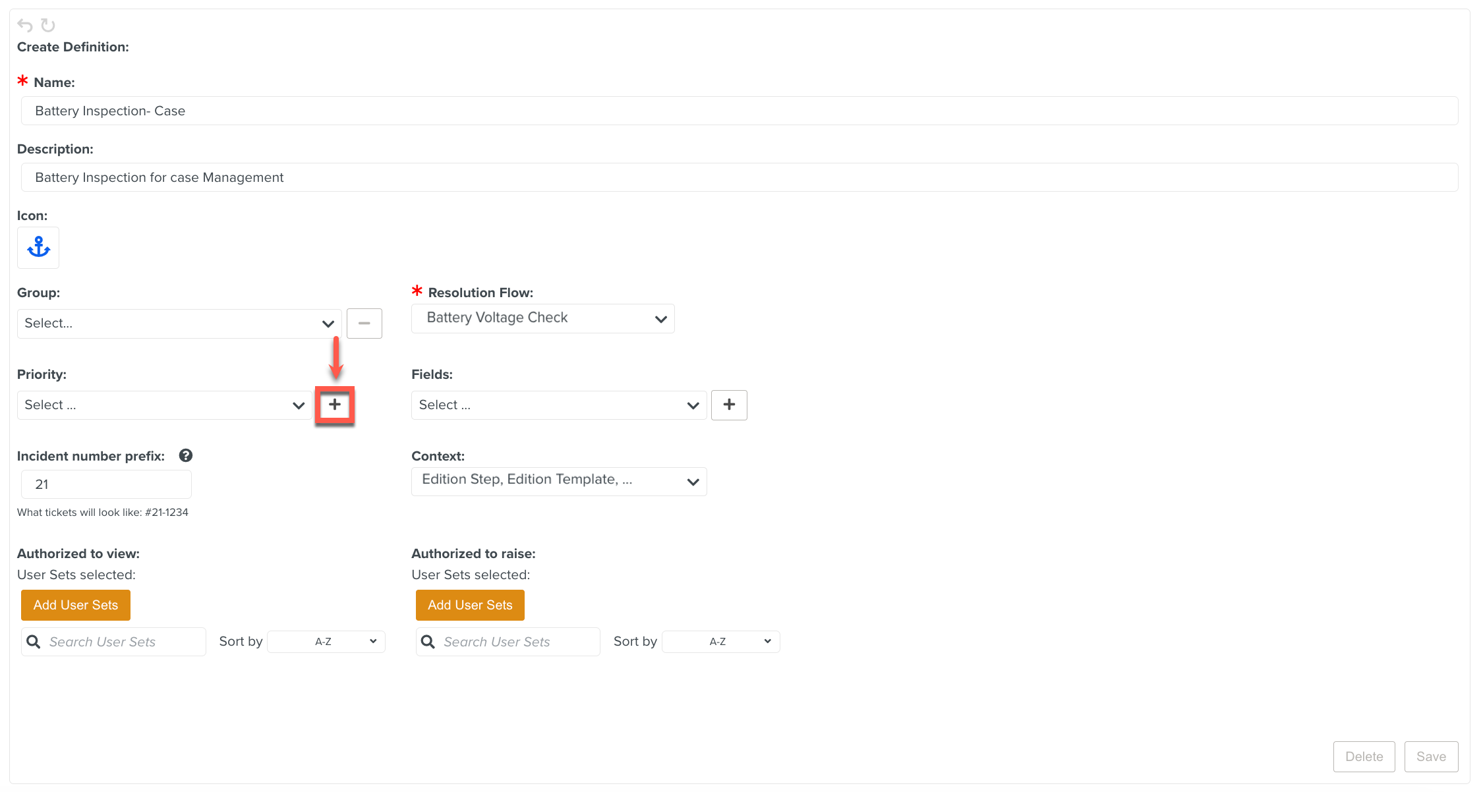Click Add User Sets under Authorized to raise

tap(470, 605)
